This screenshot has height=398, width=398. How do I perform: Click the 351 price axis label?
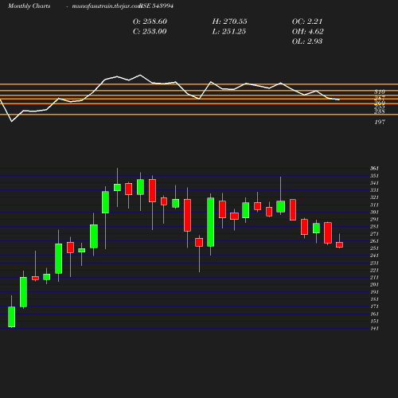pos(374,176)
